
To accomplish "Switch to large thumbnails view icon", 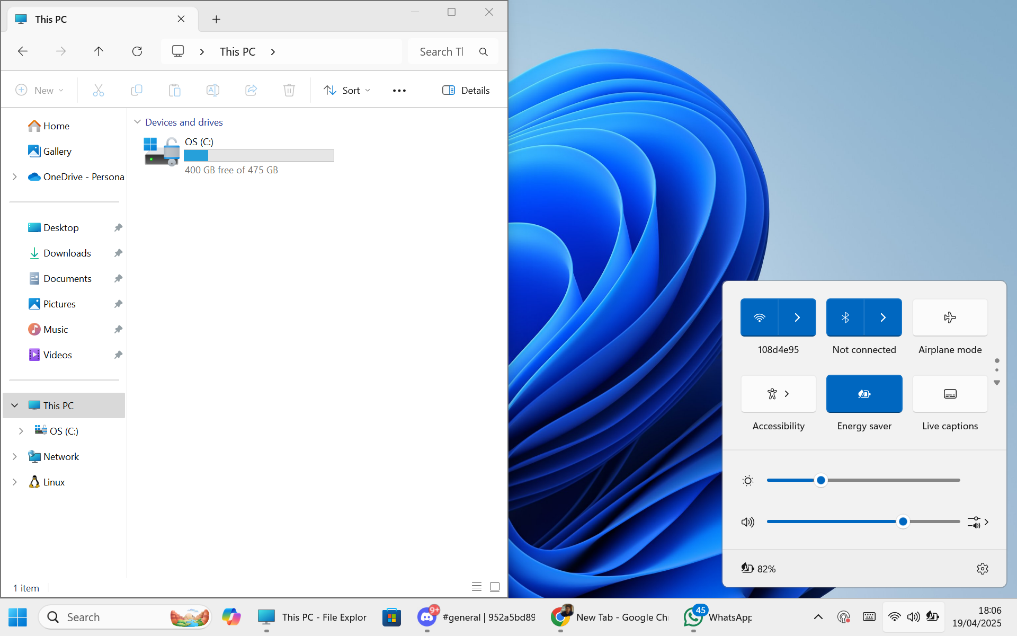I will pyautogui.click(x=495, y=587).
